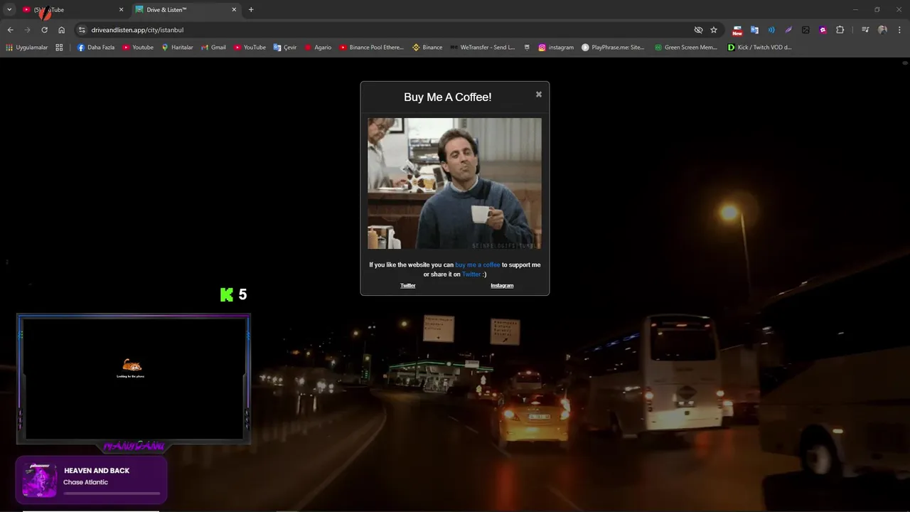Screen dimensions: 910x512
Task: Open the PlayPhrase.me bookmark
Action: click(x=613, y=48)
